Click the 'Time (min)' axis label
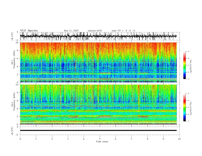This screenshot has height=156, width=202. [x=102, y=141]
